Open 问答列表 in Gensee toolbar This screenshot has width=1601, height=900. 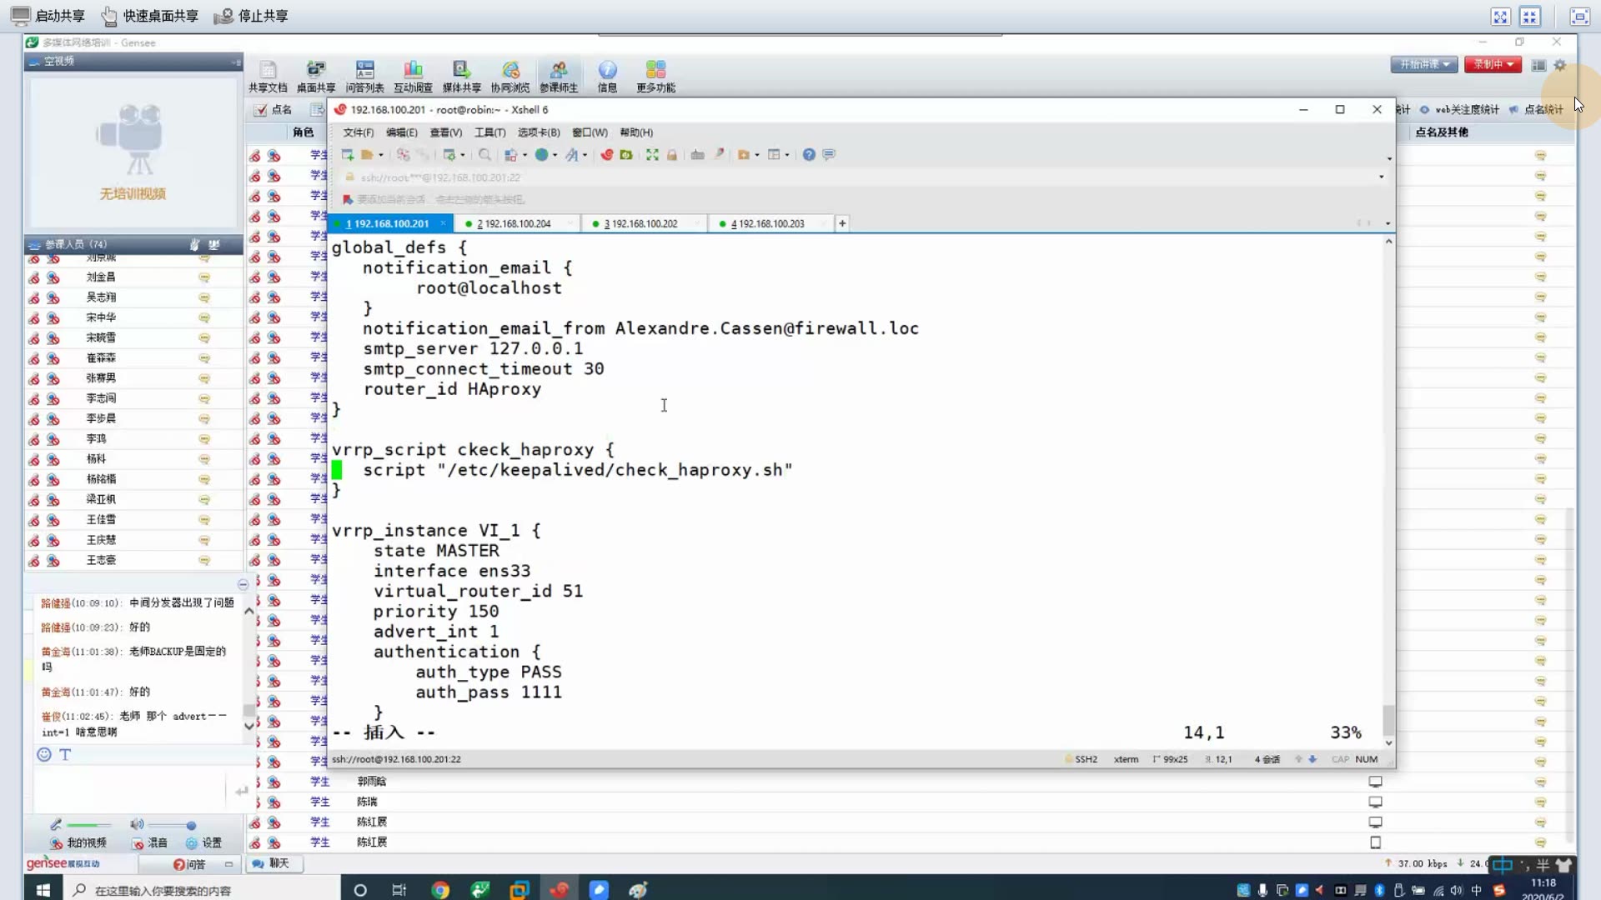(365, 77)
